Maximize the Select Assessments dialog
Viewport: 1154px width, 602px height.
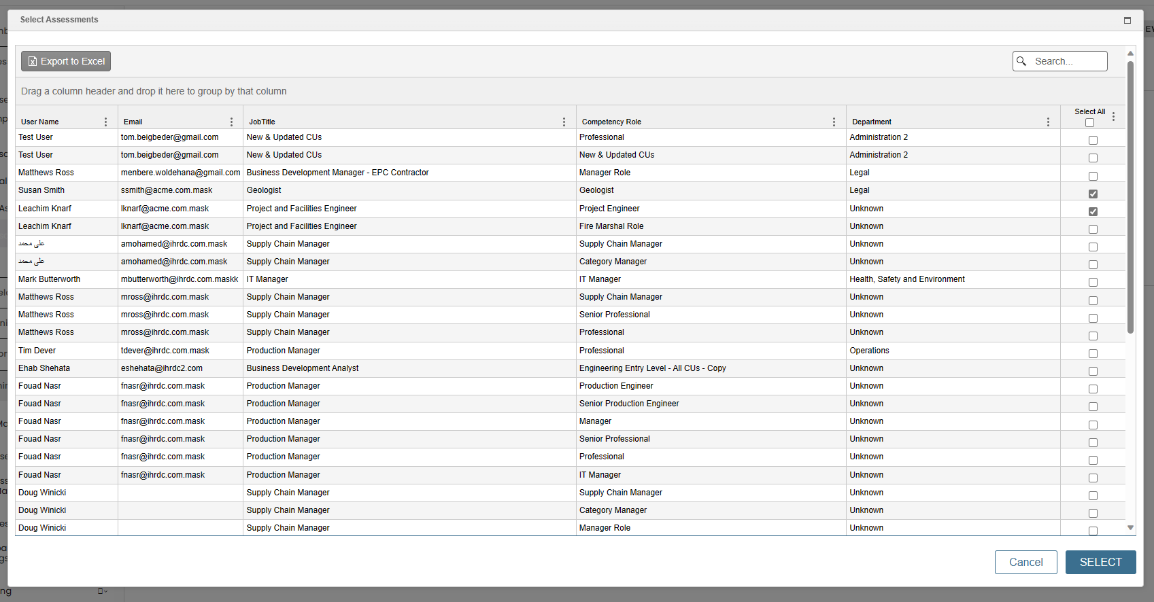click(x=1127, y=20)
